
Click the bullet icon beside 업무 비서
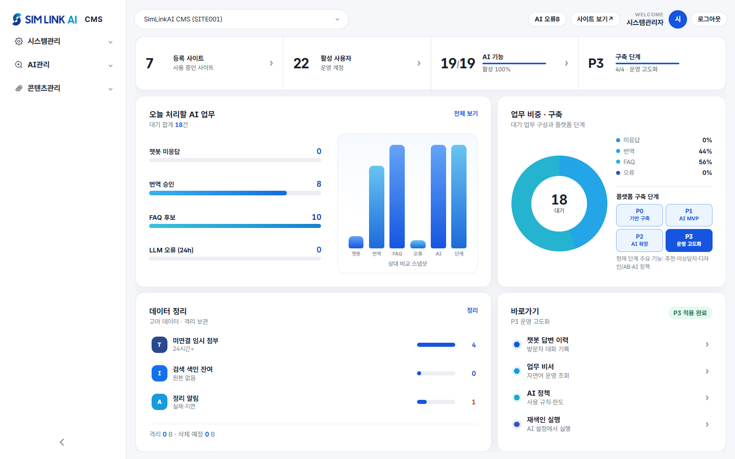click(x=517, y=371)
